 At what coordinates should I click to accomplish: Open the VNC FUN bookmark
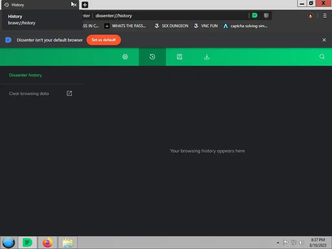206,26
